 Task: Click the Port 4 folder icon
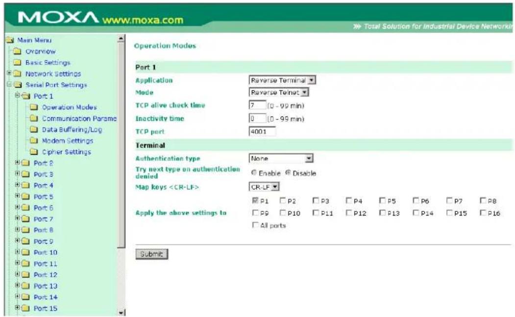(x=25, y=185)
